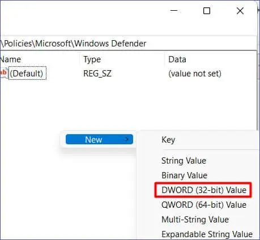Sort by the Name column header
Image resolution: width=260 pixels, height=240 pixels.
[11, 59]
